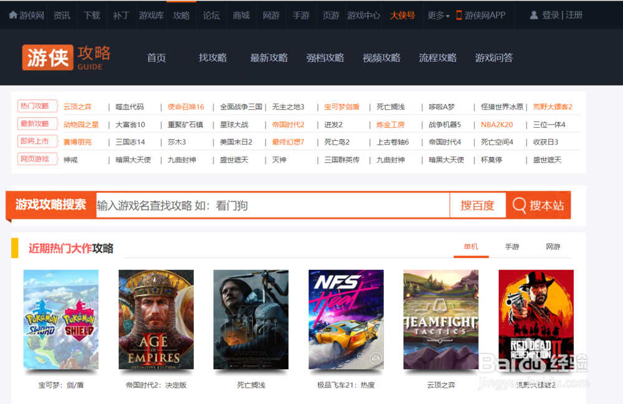623x404 pixels.
Task: Open the 神戒 web game link
Action: [x=70, y=160]
